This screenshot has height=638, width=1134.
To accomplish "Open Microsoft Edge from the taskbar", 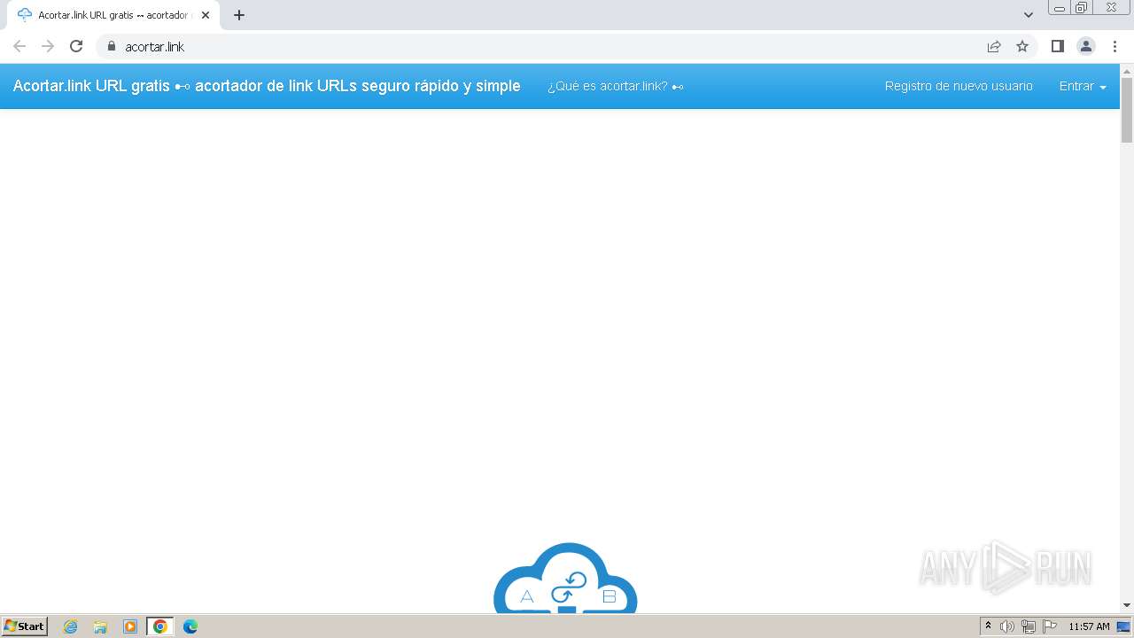I will pyautogui.click(x=190, y=626).
